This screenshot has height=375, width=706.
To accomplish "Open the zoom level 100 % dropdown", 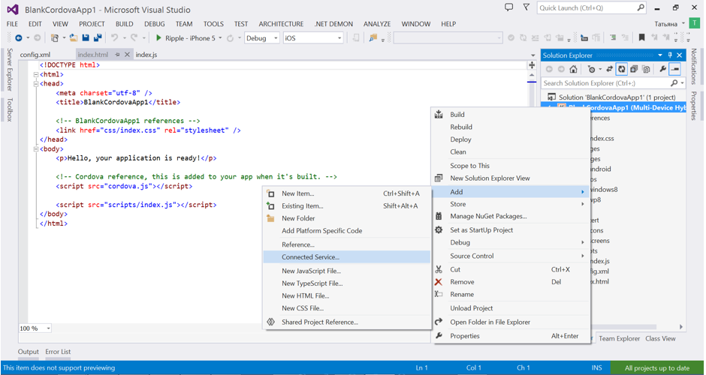I will click(x=48, y=328).
